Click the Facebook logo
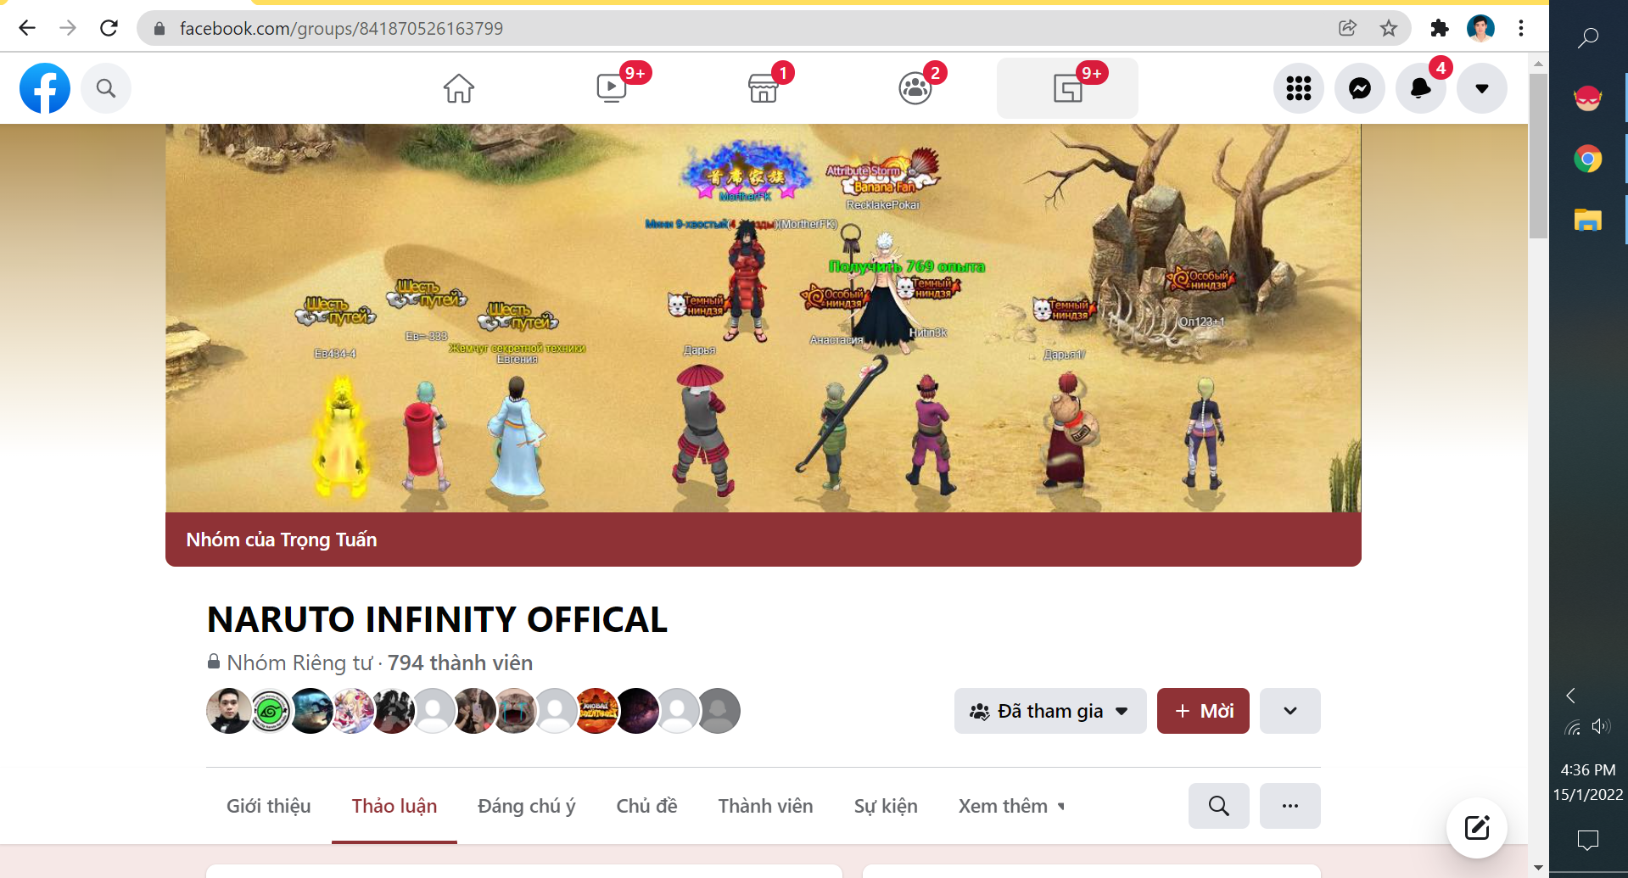The width and height of the screenshot is (1628, 878). [45, 88]
